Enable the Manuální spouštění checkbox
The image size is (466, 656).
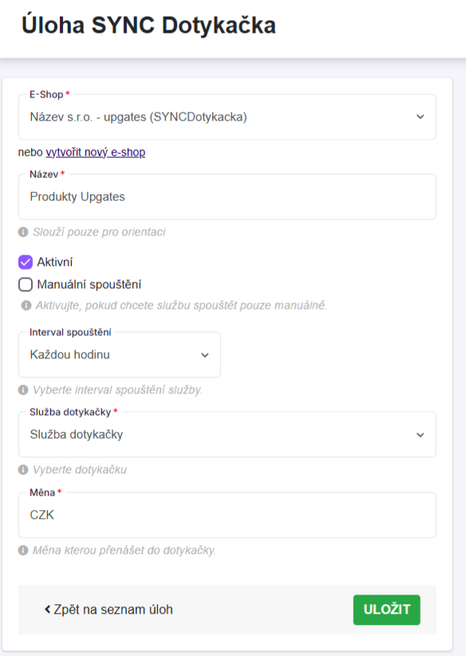(x=26, y=284)
